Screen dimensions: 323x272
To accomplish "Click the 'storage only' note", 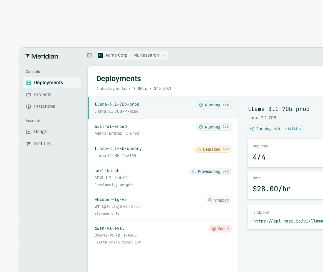I will click(107, 214).
